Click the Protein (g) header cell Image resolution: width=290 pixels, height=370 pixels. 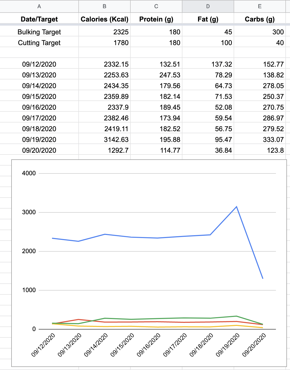156,19
